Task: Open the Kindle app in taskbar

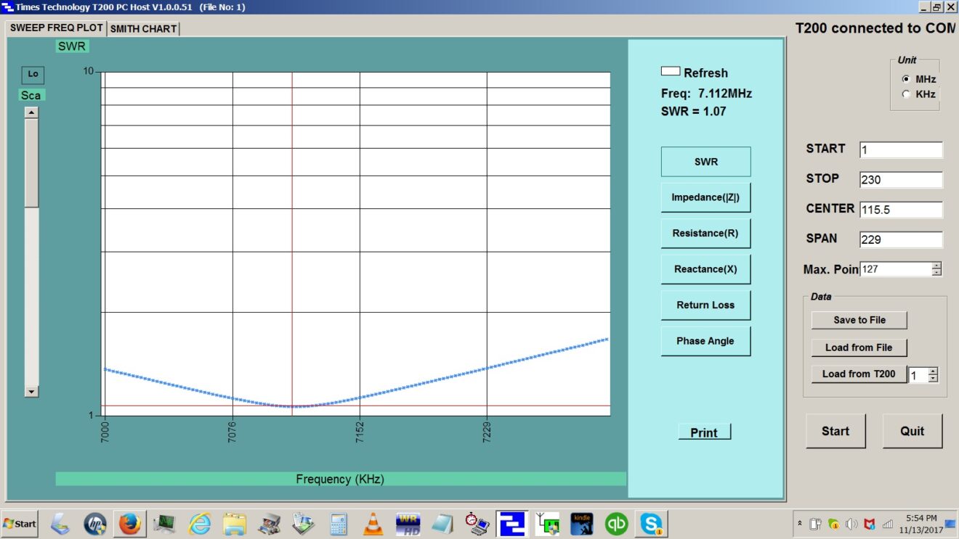Action: (x=581, y=523)
